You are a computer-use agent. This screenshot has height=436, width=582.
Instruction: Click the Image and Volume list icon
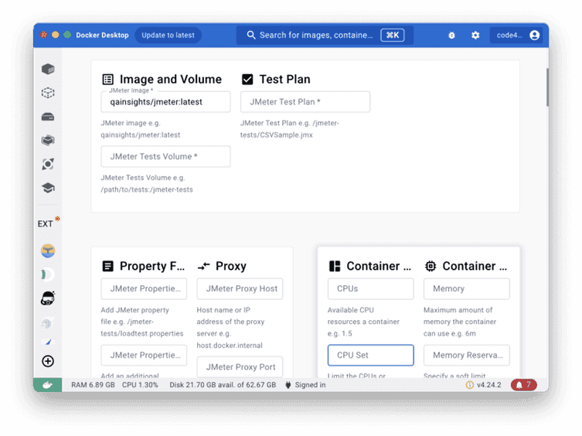(108, 80)
